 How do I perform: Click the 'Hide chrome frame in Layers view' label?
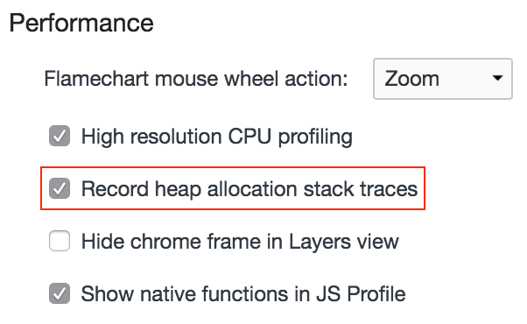pyautogui.click(x=240, y=242)
